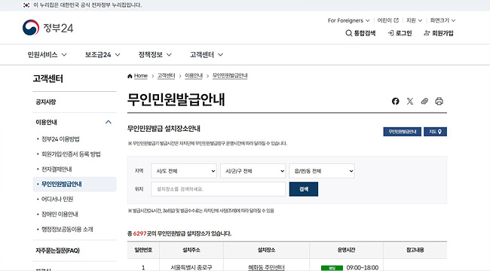The height and width of the screenshot is (271, 490).
Task: Print page using printer icon
Action: pyautogui.click(x=439, y=101)
